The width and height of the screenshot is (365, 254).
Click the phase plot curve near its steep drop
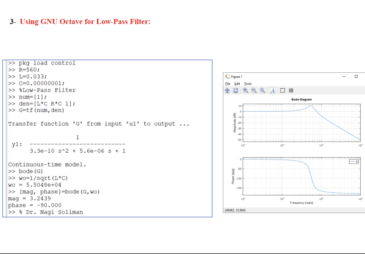coord(312,176)
